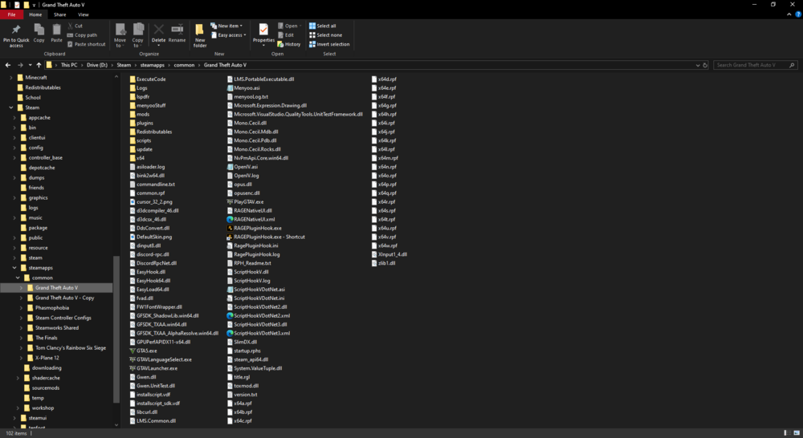Click the Forward navigation arrow
Viewport: 803px width, 438px height.
pyautogui.click(x=20, y=65)
